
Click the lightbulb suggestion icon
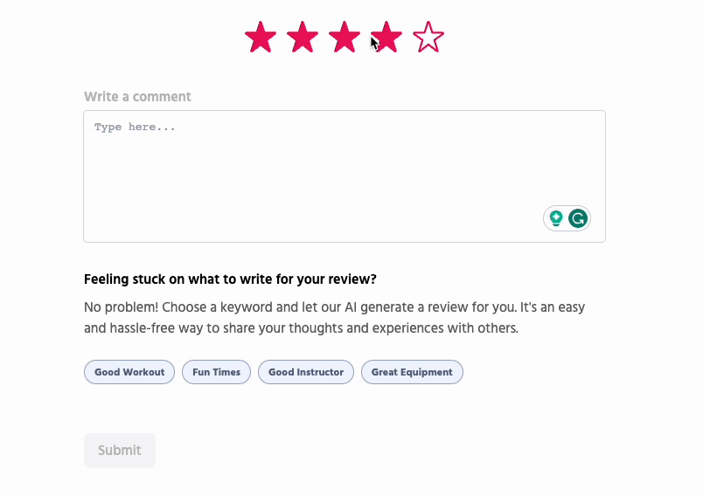point(555,218)
